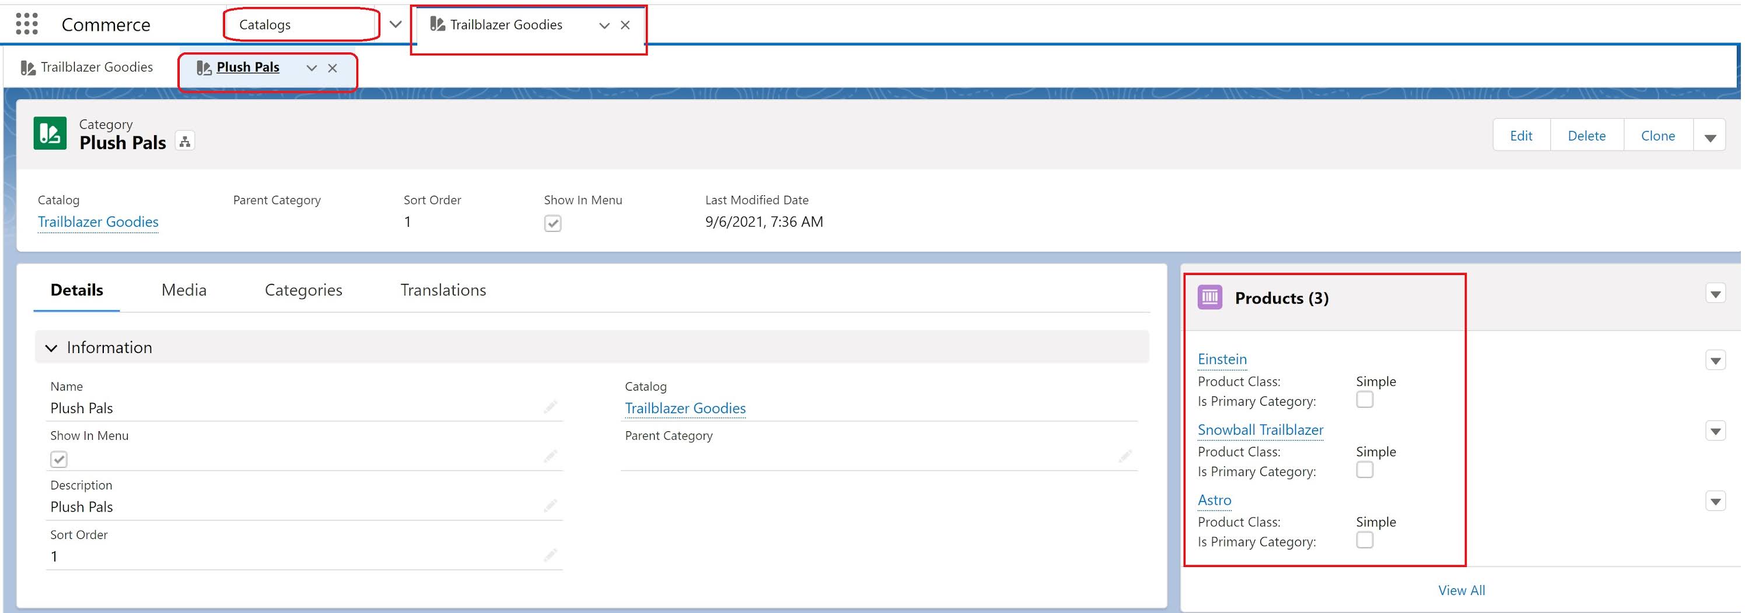This screenshot has width=1745, height=613.
Task: Click the Sort Order value in Information
Action: tap(54, 556)
